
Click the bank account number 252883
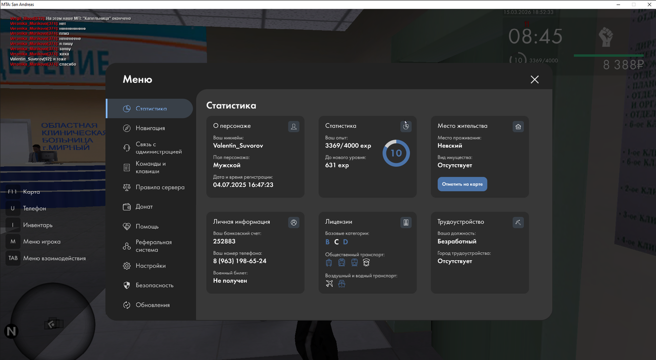tap(224, 241)
